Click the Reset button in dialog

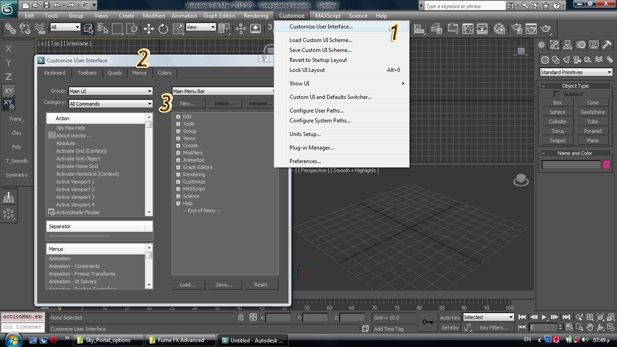pos(261,285)
